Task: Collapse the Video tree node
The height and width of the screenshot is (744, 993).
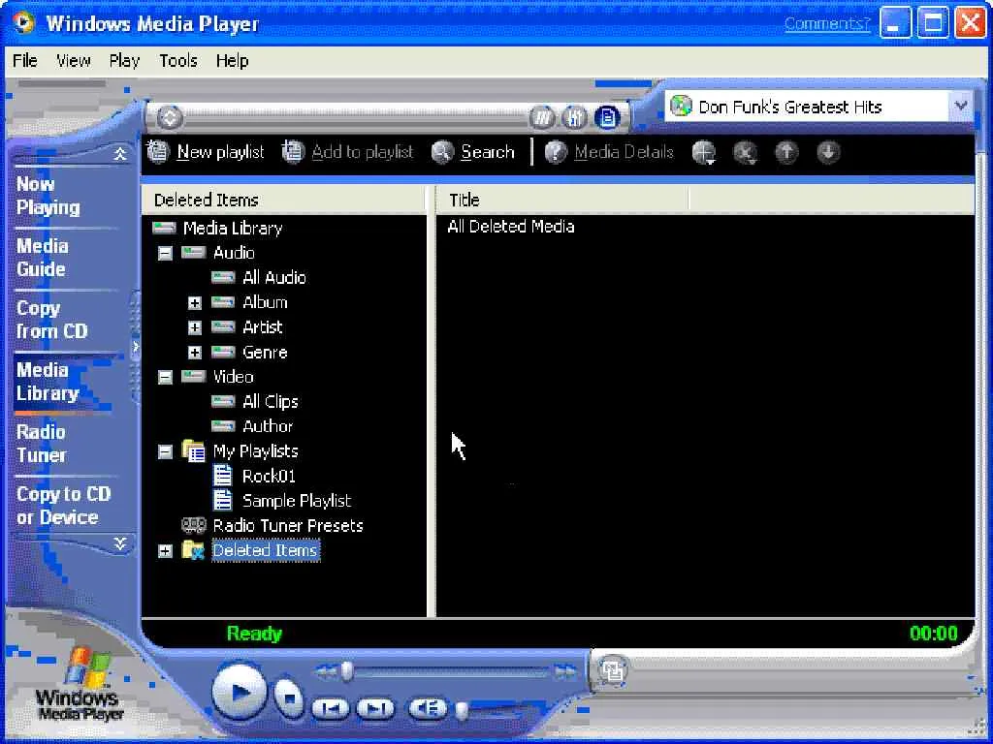Action: [165, 377]
